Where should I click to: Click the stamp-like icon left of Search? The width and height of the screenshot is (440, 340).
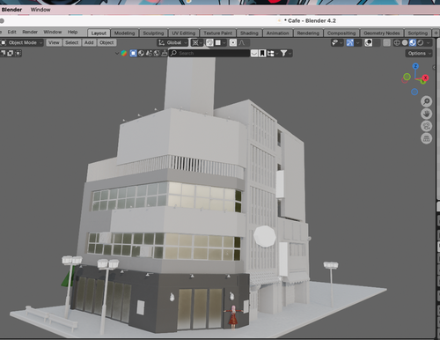(x=165, y=53)
